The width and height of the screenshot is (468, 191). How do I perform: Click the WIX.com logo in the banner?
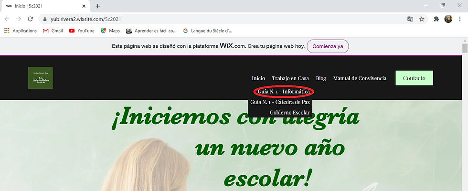[x=233, y=46]
